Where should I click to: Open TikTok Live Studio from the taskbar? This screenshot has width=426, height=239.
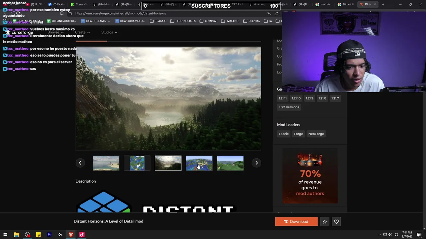pos(82,235)
